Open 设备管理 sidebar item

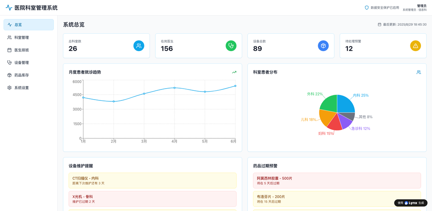click(29, 62)
